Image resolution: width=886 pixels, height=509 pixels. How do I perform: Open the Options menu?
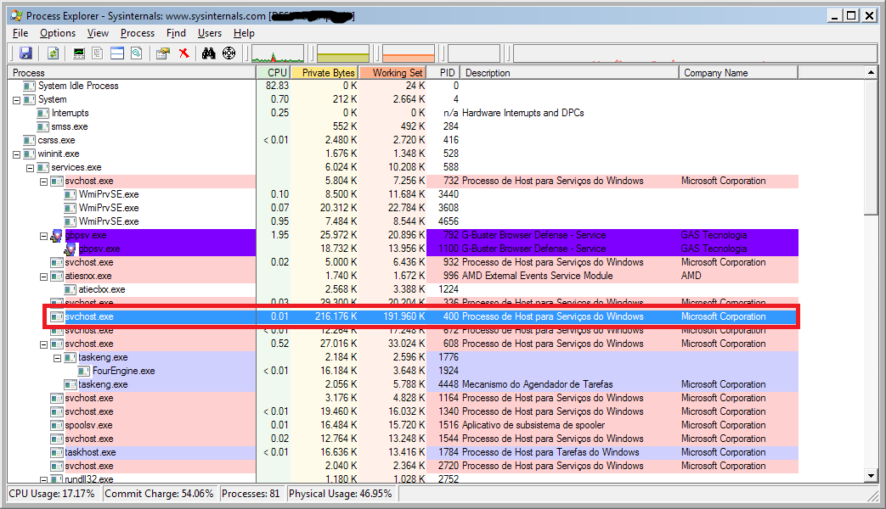click(x=58, y=33)
